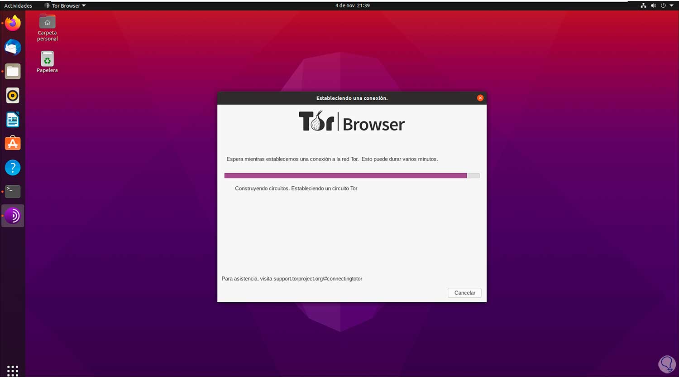Launch Thunderbird mail from the dock
Image resolution: width=679 pixels, height=378 pixels.
click(x=13, y=47)
